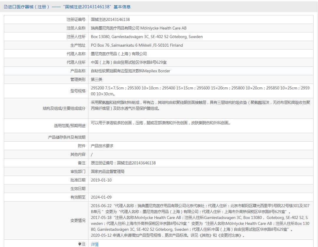Click the 产品储存条件及有效期 label

(67, 137)
